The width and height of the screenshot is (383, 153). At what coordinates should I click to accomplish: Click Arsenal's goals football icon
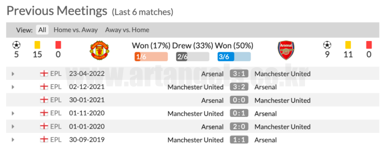click(x=327, y=45)
